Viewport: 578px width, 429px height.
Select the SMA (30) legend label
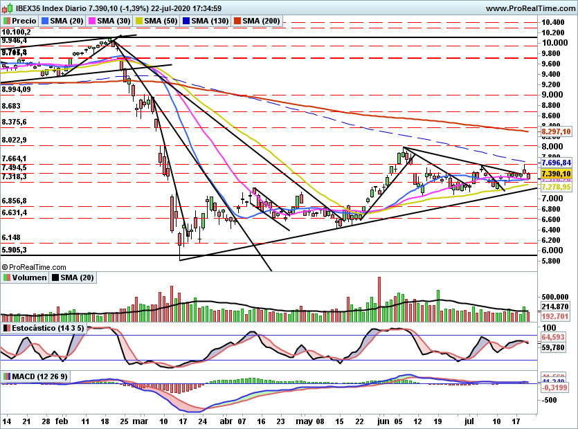click(x=114, y=21)
